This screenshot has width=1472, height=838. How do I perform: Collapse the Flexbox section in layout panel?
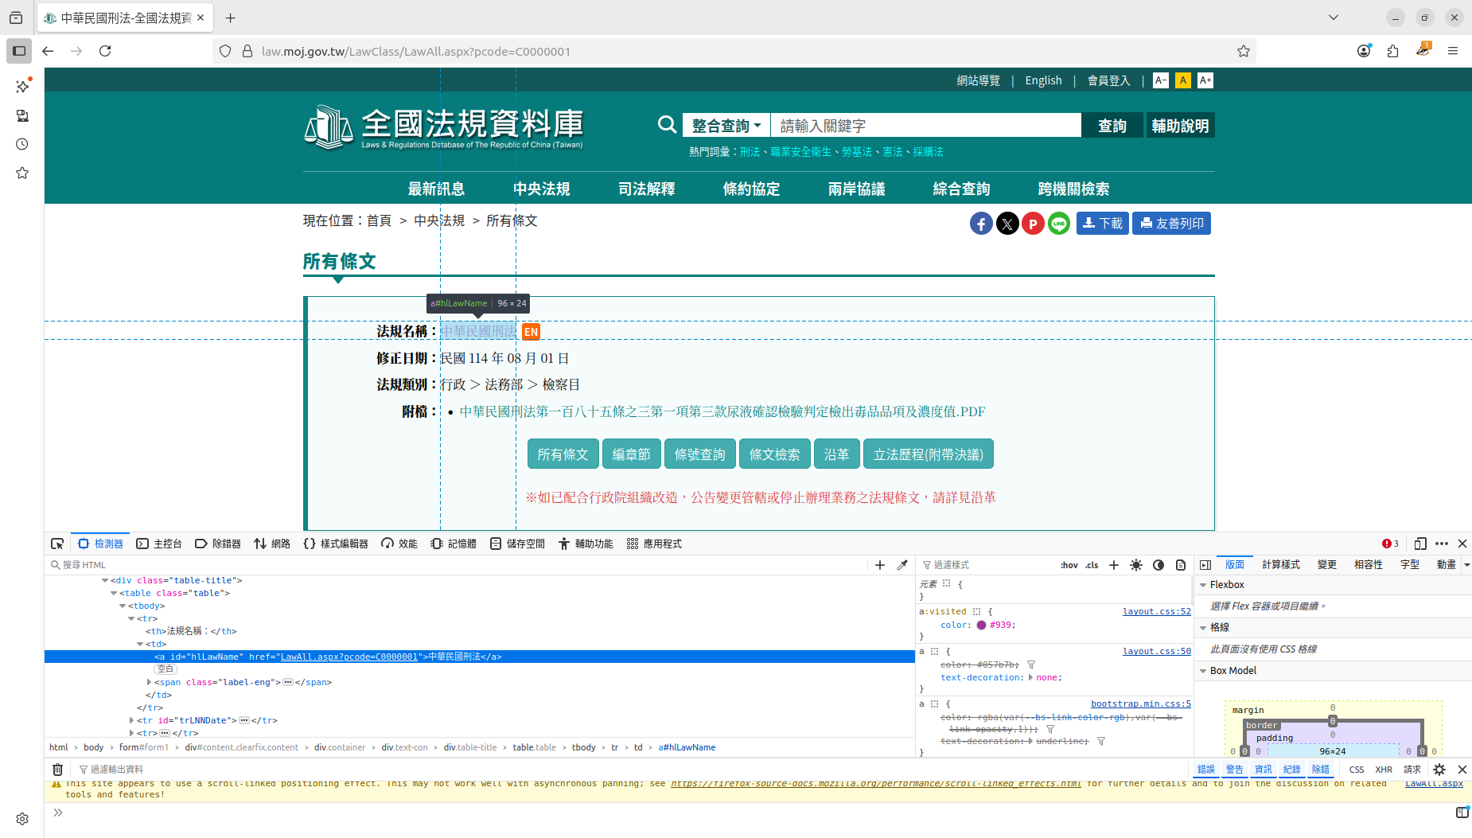pos(1203,585)
